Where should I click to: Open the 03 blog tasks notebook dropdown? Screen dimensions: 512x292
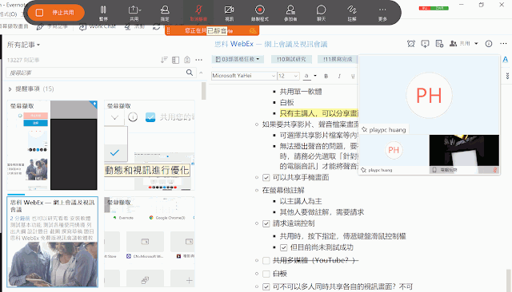[238, 59]
